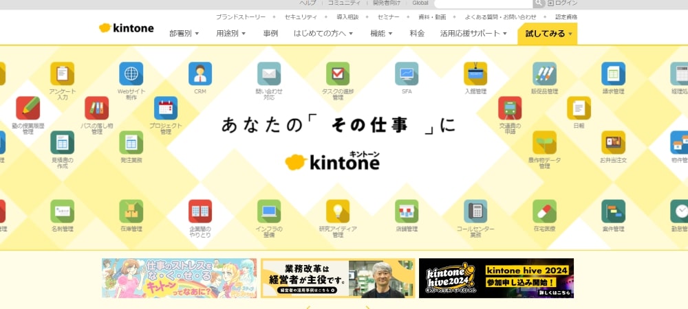Expand the 試してみる dropdown button
The image size is (688, 309).
tap(548, 34)
